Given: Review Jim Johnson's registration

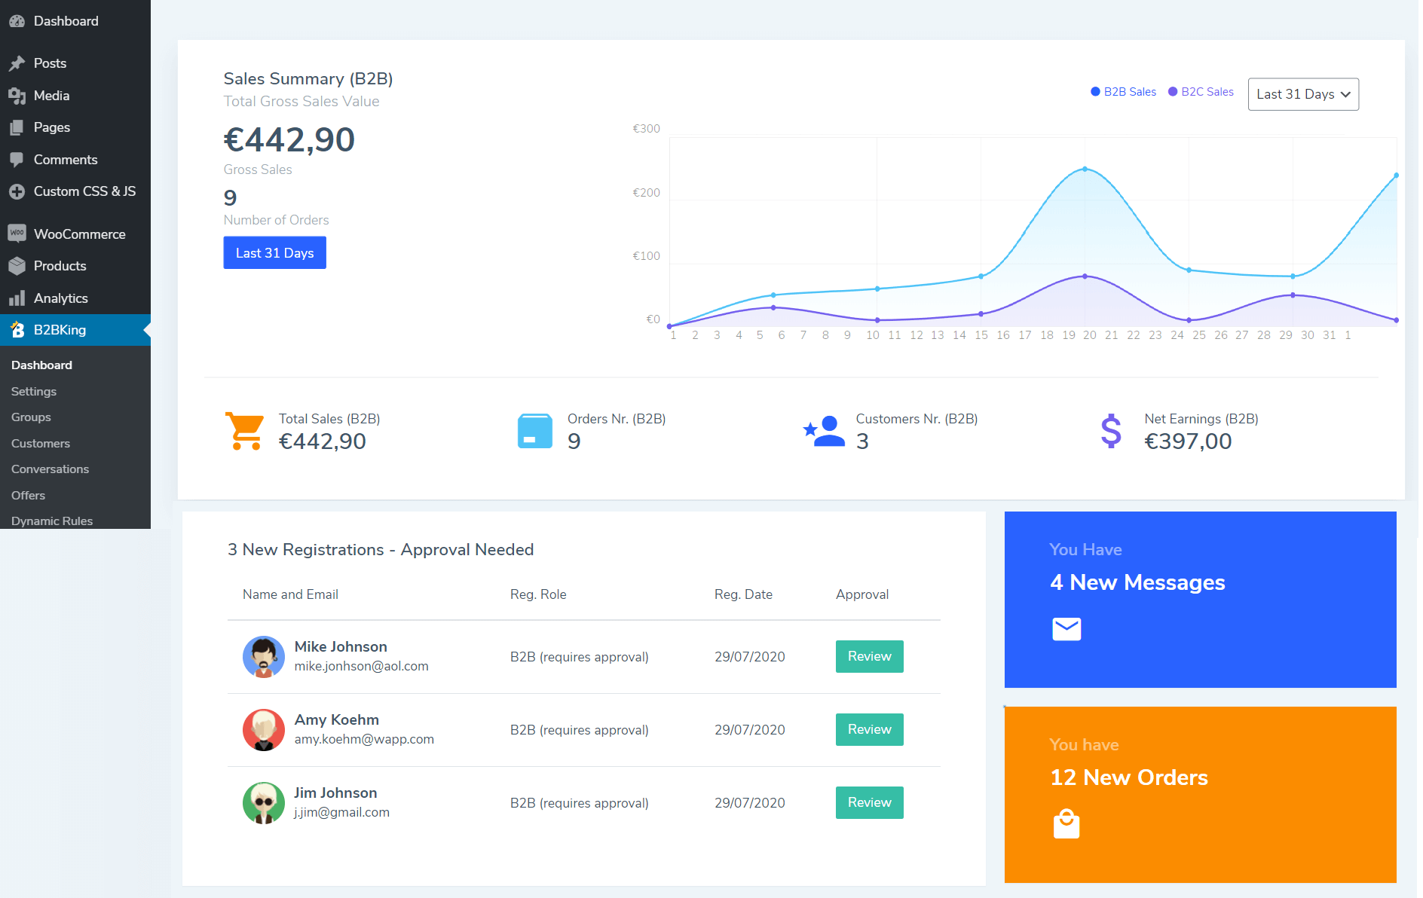Looking at the screenshot, I should click(869, 802).
